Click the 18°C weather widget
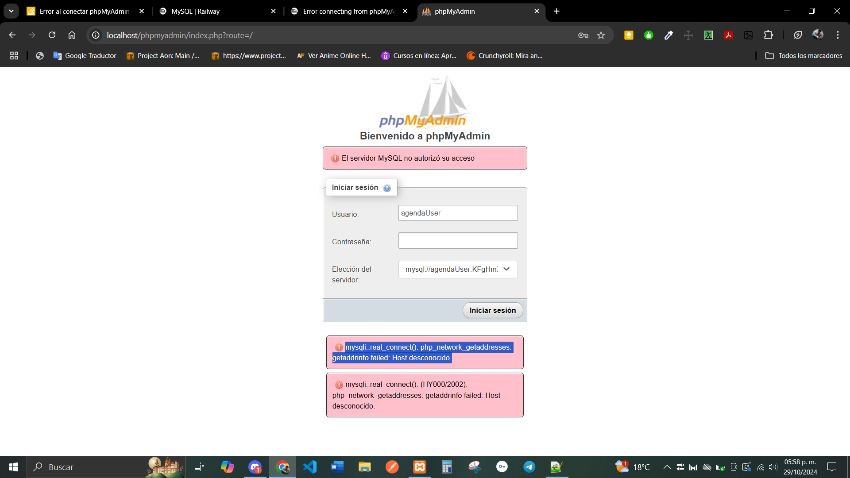850x478 pixels. [x=633, y=467]
